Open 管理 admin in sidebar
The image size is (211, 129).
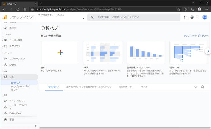tap(11, 120)
